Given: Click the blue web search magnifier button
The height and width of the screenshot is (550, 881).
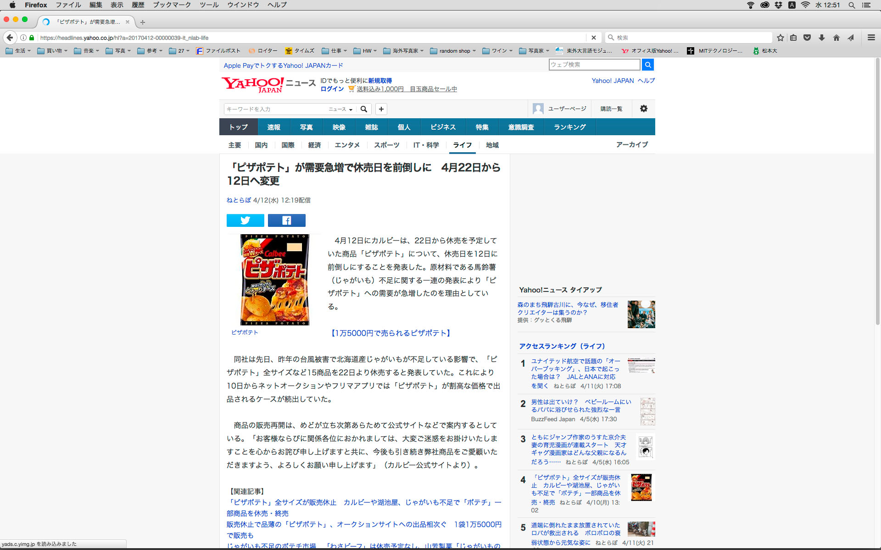Looking at the screenshot, I should 647,65.
